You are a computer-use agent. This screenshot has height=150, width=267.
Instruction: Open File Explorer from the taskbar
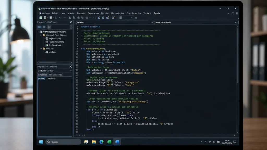(x=94, y=142)
